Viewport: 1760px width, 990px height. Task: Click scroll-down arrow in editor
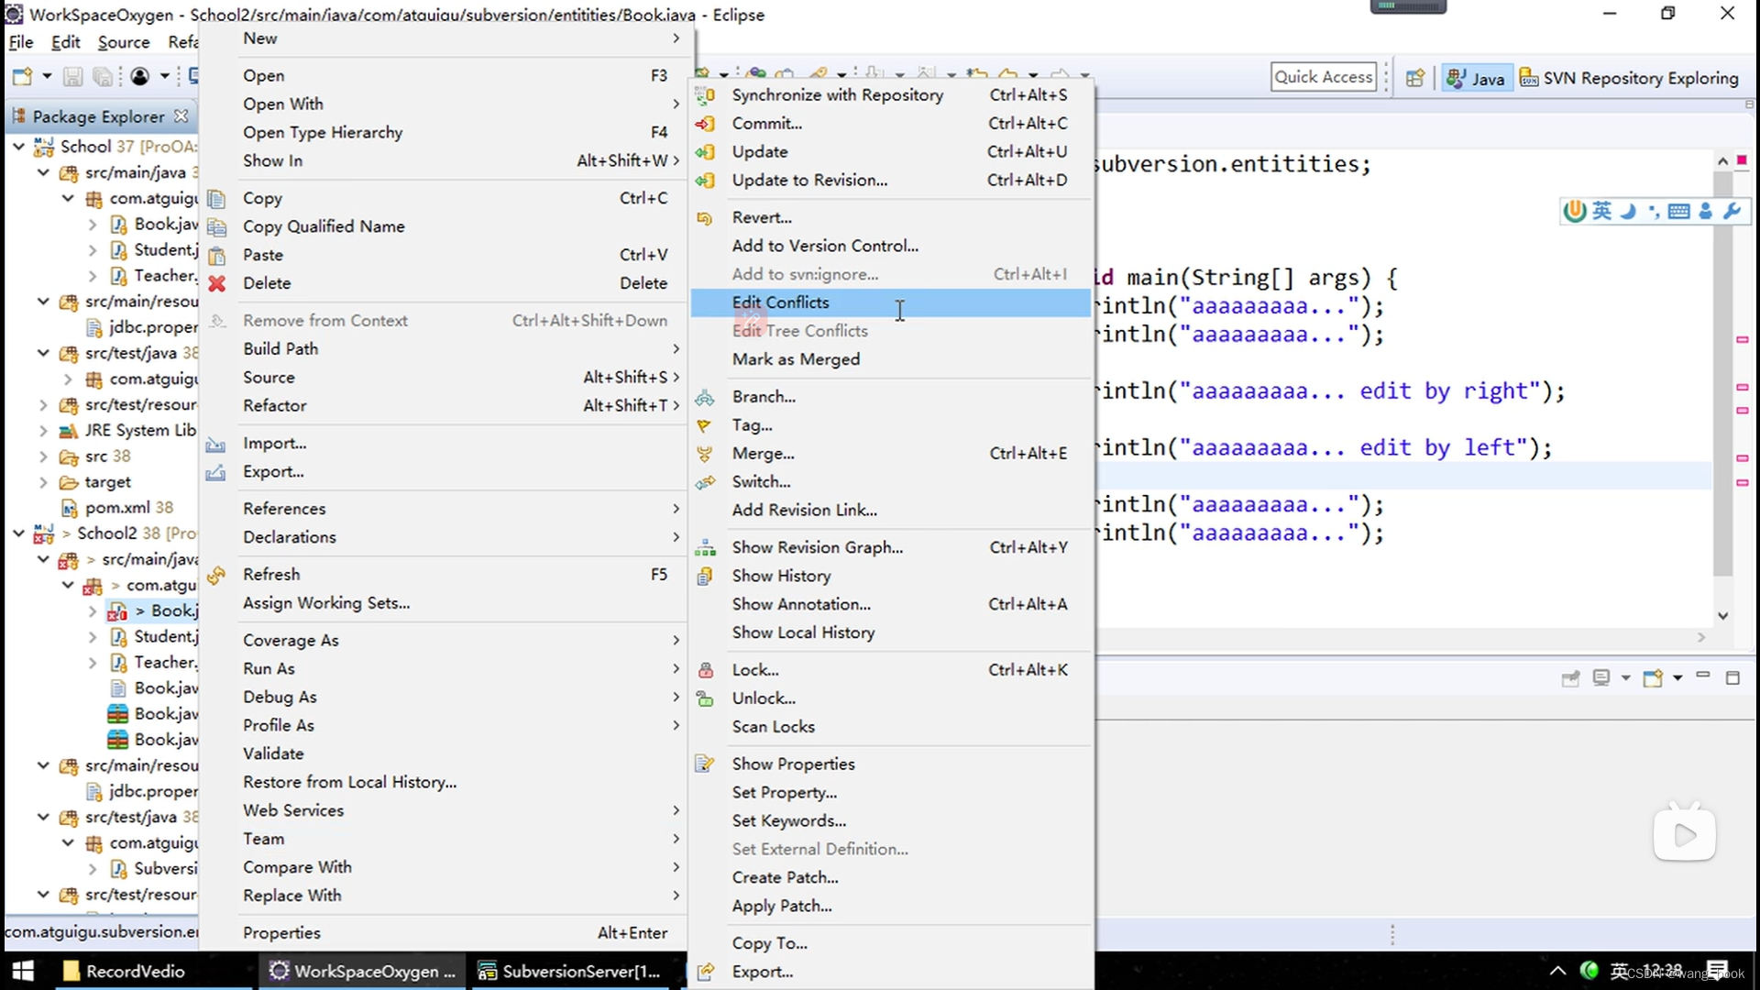[1722, 616]
